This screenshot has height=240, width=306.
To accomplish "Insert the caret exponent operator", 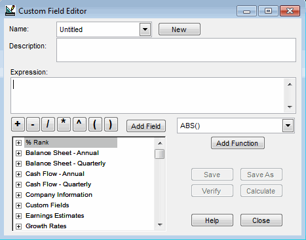I will click(x=79, y=124).
